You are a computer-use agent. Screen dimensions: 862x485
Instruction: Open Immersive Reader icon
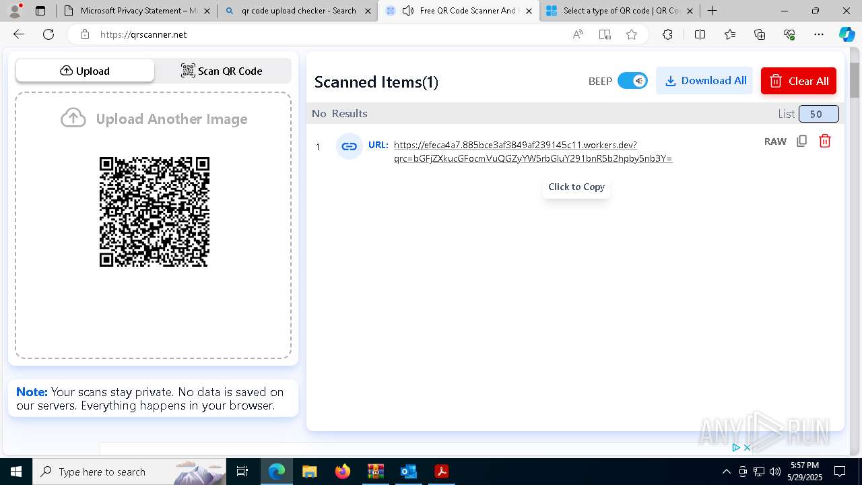tap(605, 34)
